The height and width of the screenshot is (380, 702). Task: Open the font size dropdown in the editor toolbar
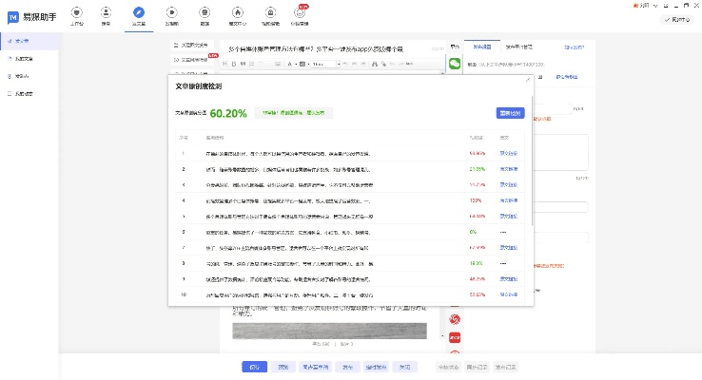(324, 65)
